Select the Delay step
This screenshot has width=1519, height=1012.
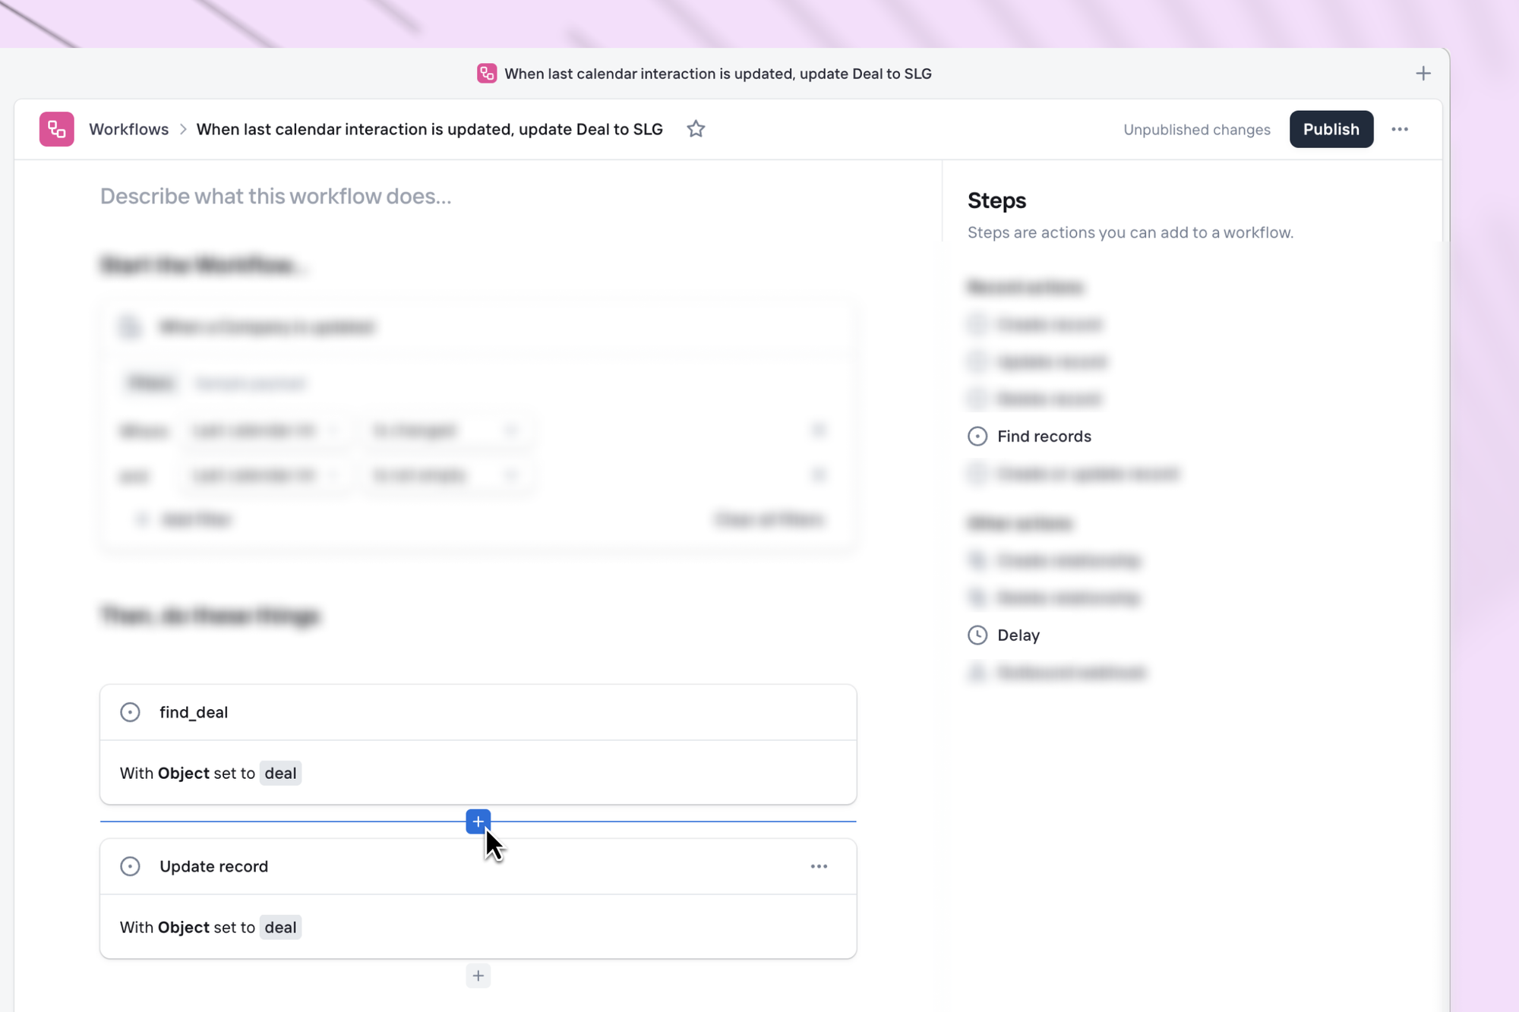pyautogui.click(x=1018, y=635)
